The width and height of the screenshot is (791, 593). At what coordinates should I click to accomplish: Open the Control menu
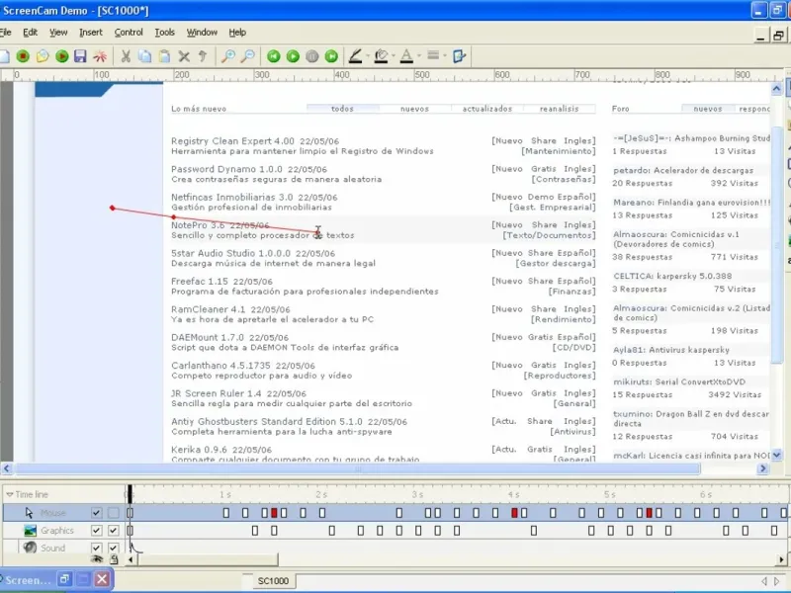pos(129,33)
